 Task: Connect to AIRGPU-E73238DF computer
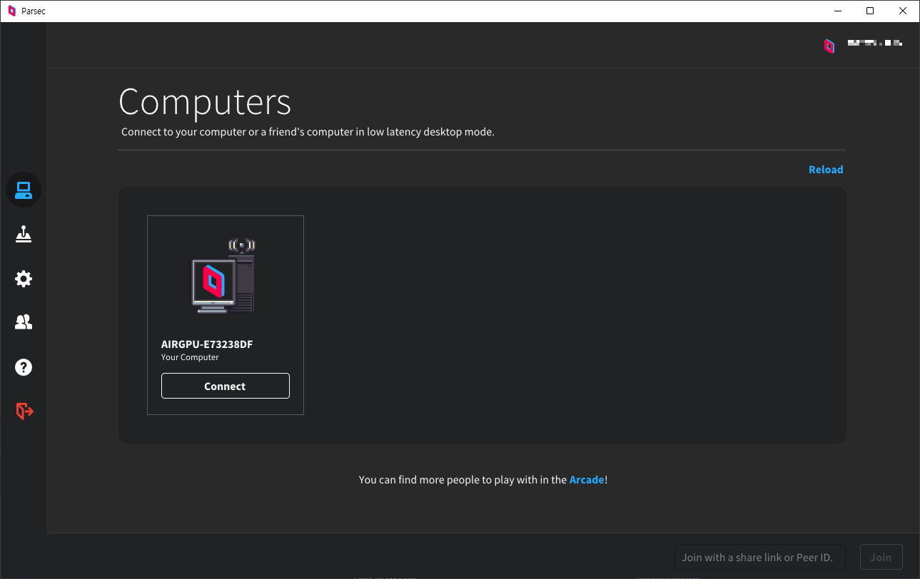226,386
